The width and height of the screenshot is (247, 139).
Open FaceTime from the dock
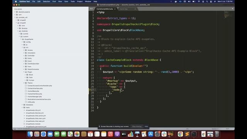coord(57,134)
